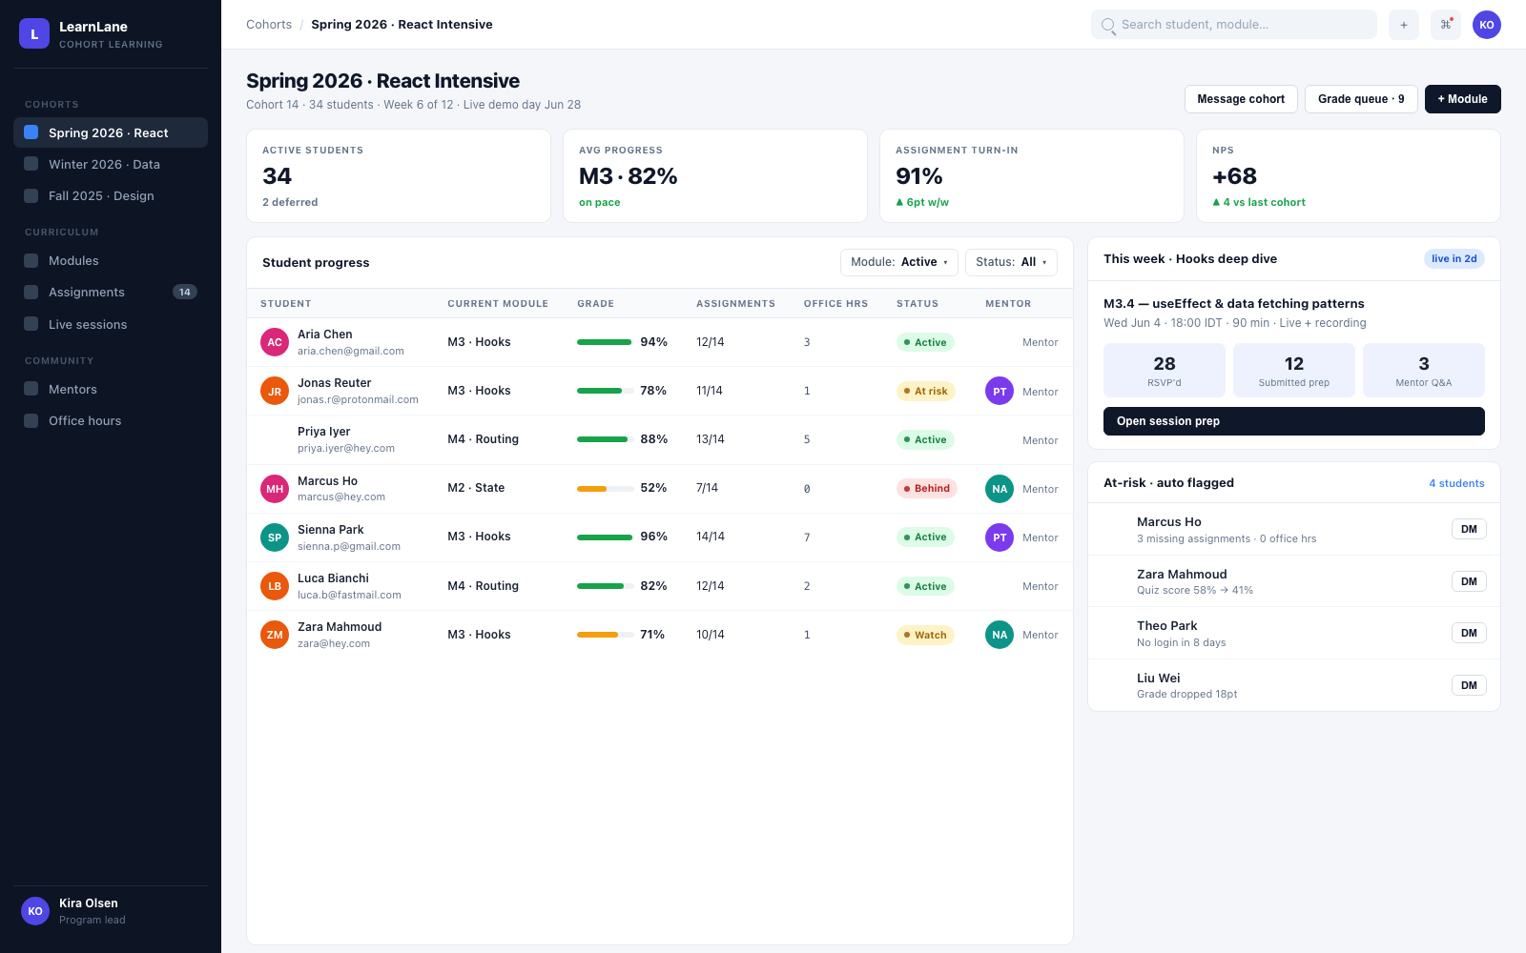The width and height of the screenshot is (1526, 953).
Task: Click Jonas Reuter's JR avatar
Action: click(275, 391)
